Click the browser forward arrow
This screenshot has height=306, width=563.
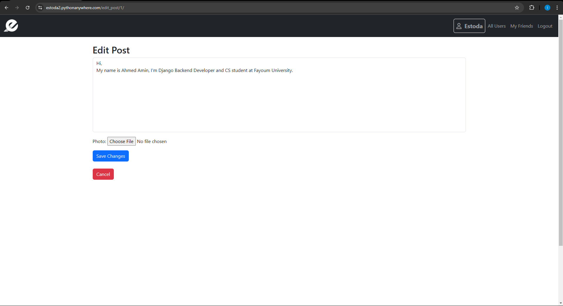[x=17, y=8]
